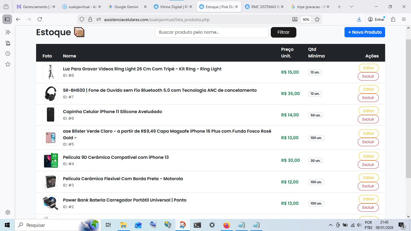Toggle the Firefox sidebar button
The width and height of the screenshot is (411, 231).
(x=7, y=19)
